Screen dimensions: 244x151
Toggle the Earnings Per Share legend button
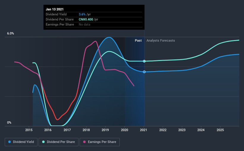pyautogui.click(x=100, y=142)
